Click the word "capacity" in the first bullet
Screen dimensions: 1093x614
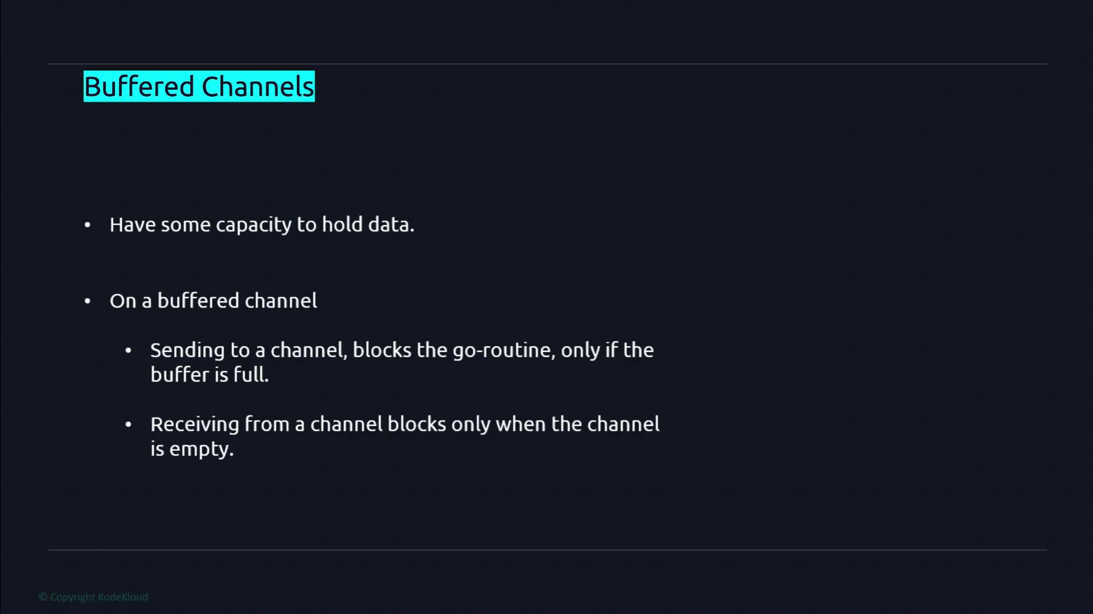(x=254, y=225)
